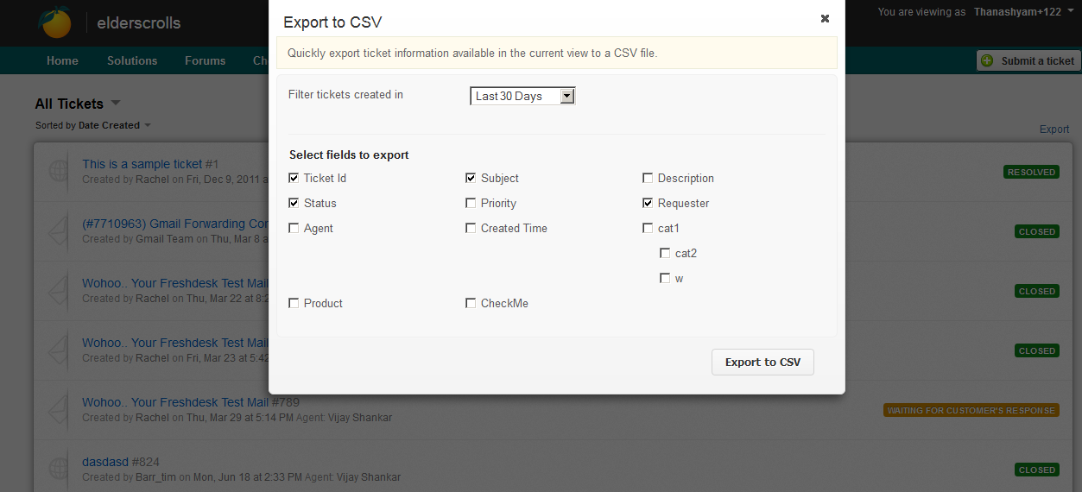Enable the Description field checkbox
1082x492 pixels.
(x=648, y=178)
